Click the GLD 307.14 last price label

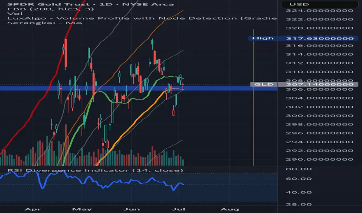coord(304,84)
